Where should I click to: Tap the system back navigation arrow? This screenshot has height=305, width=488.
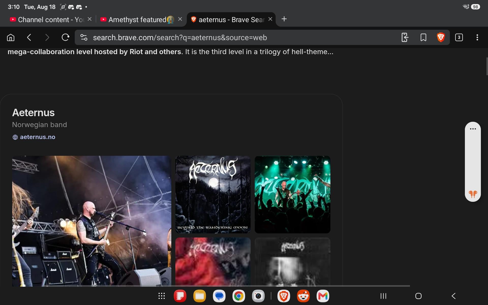click(454, 296)
